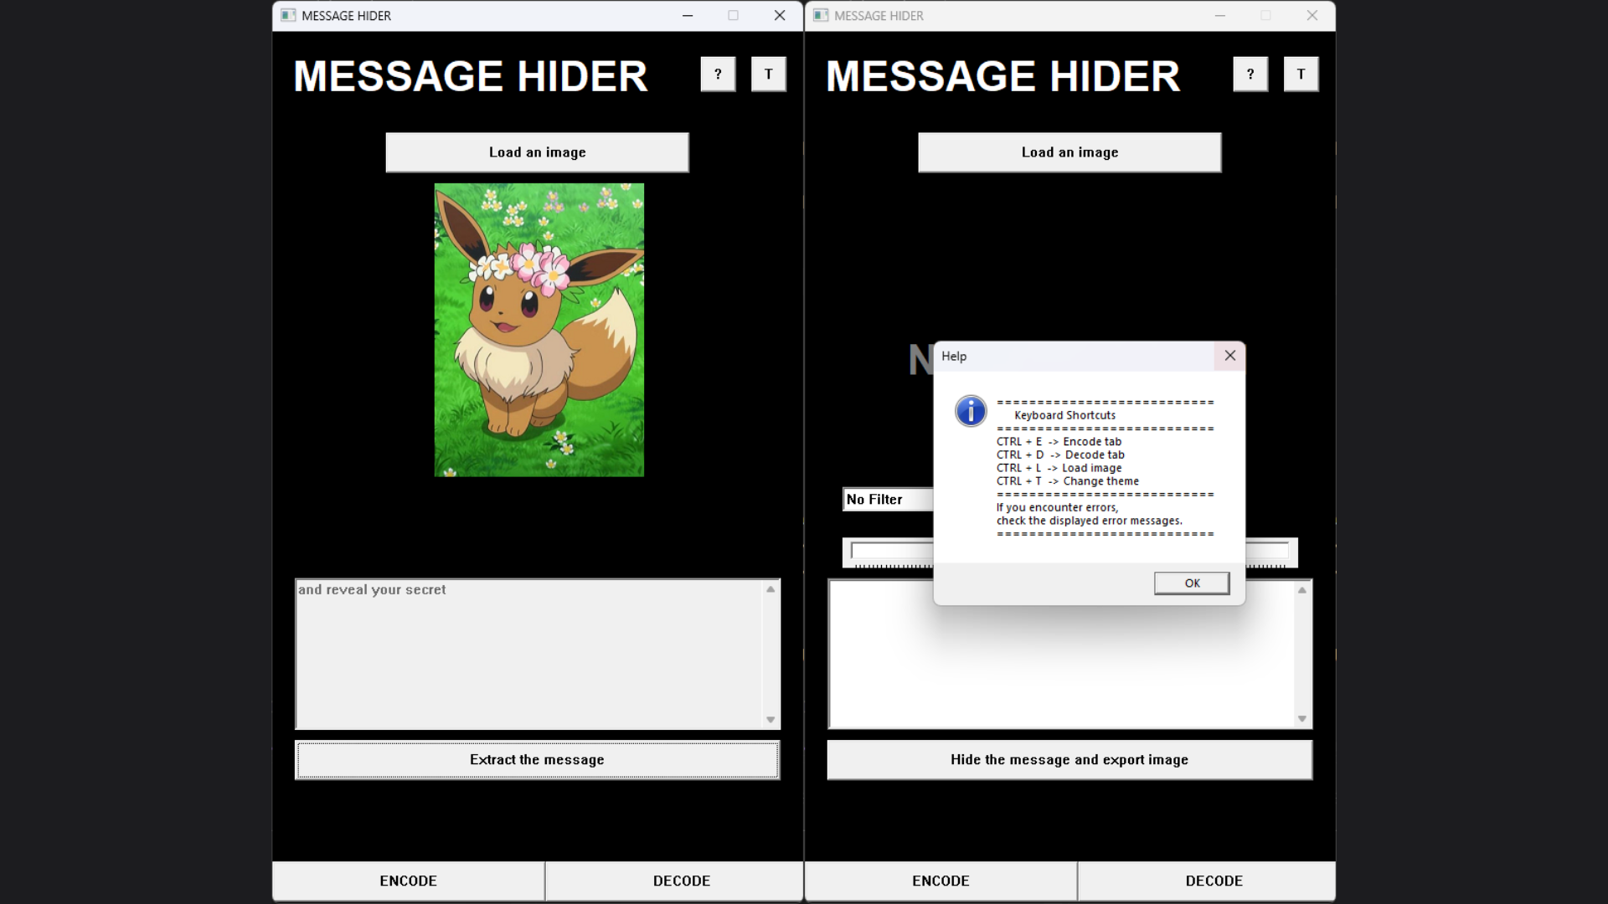Viewport: 1608px width, 904px height.
Task: Click the 'CTRL + L -> Load image' text
Action: pyautogui.click(x=1059, y=468)
